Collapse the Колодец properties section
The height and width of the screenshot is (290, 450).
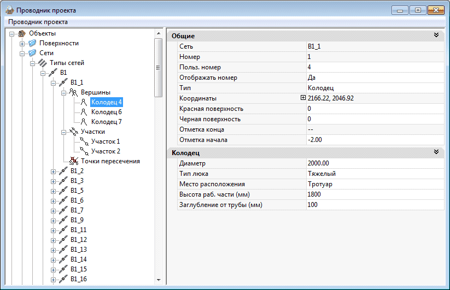436,152
